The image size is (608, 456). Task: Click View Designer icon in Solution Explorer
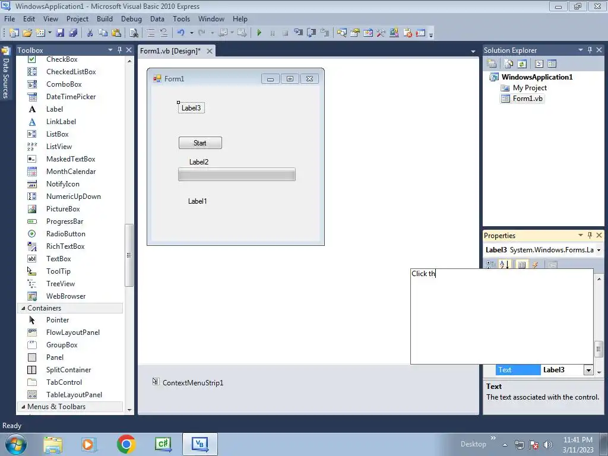552,64
